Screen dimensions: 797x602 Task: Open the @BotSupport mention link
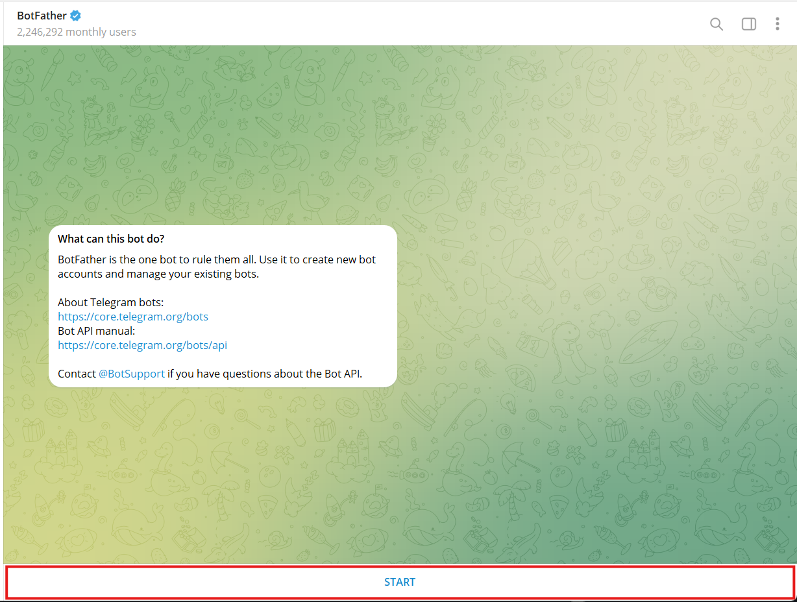click(132, 374)
